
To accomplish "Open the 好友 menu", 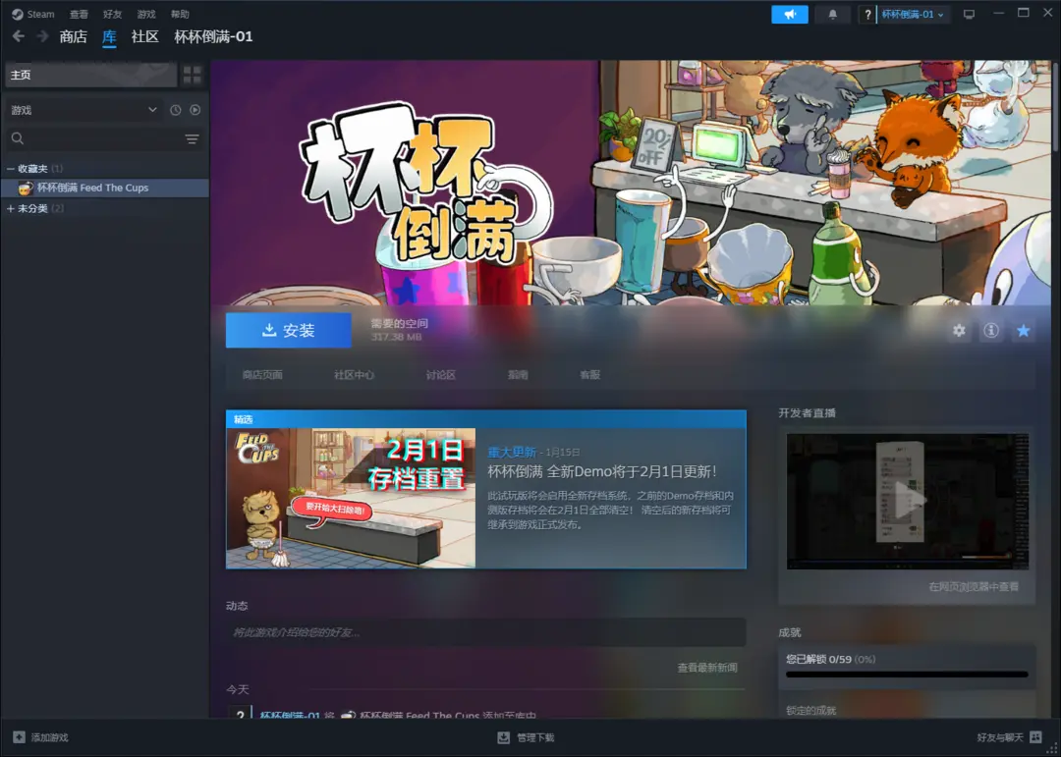I will point(112,15).
